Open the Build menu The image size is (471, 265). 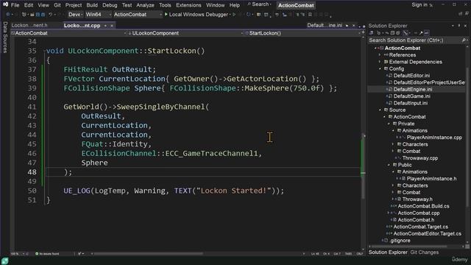92,5
